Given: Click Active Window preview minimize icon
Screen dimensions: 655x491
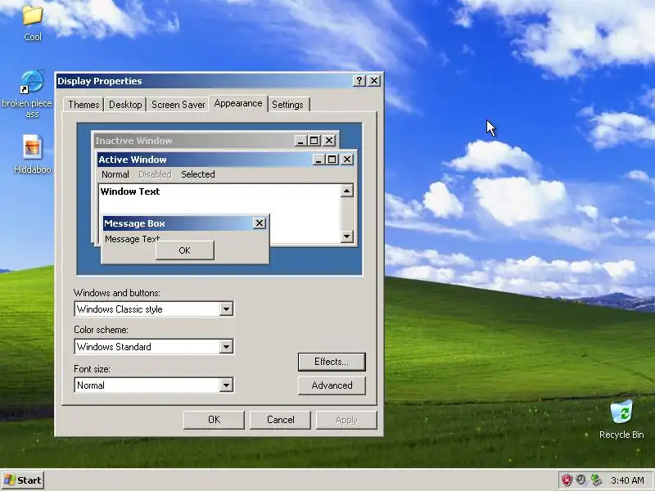Looking at the screenshot, I should tap(318, 159).
